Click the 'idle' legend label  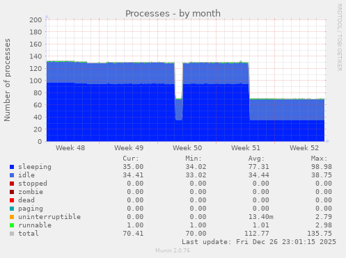pos(26,175)
